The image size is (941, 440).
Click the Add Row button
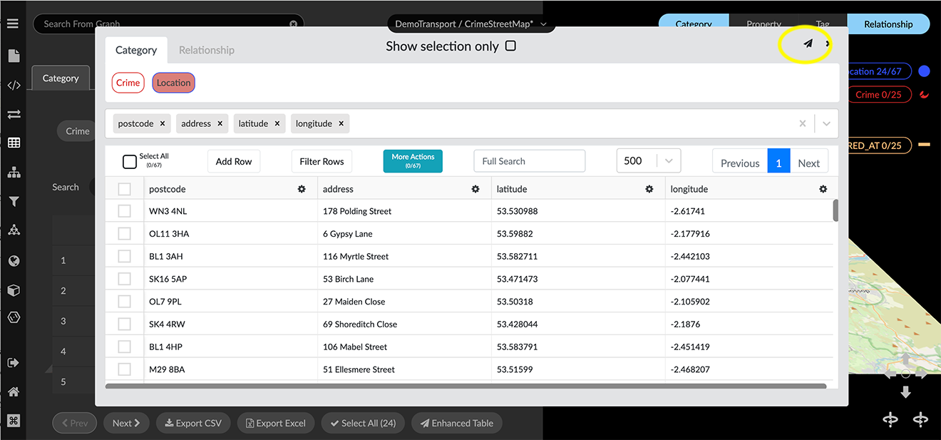(x=234, y=161)
